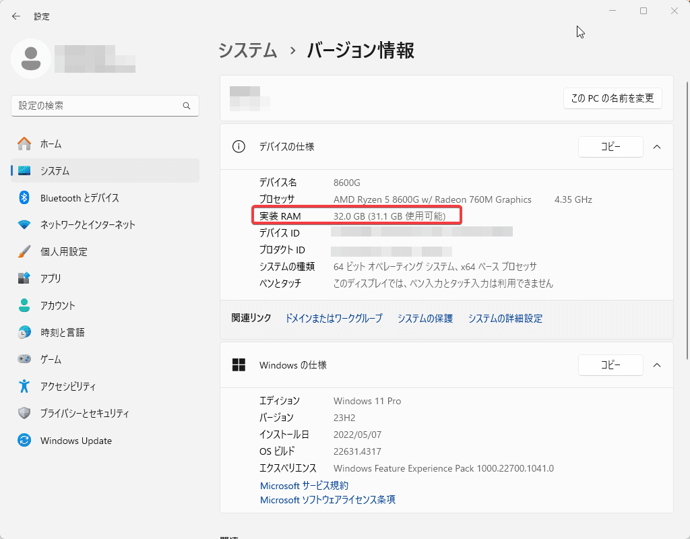The height and width of the screenshot is (539, 690).
Task: Click the Windows logo beside Windows の仕様
Action: [x=239, y=364]
